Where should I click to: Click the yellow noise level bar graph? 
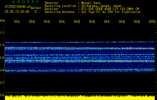click(x=80, y=97)
